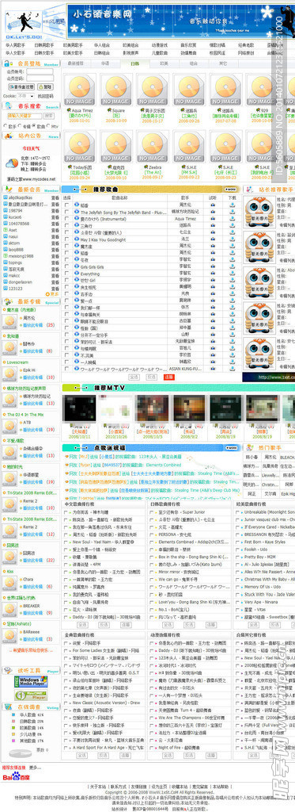Tick checkbox for May I Kiss You Goodnight
The image size is (295, 812).
(66, 239)
